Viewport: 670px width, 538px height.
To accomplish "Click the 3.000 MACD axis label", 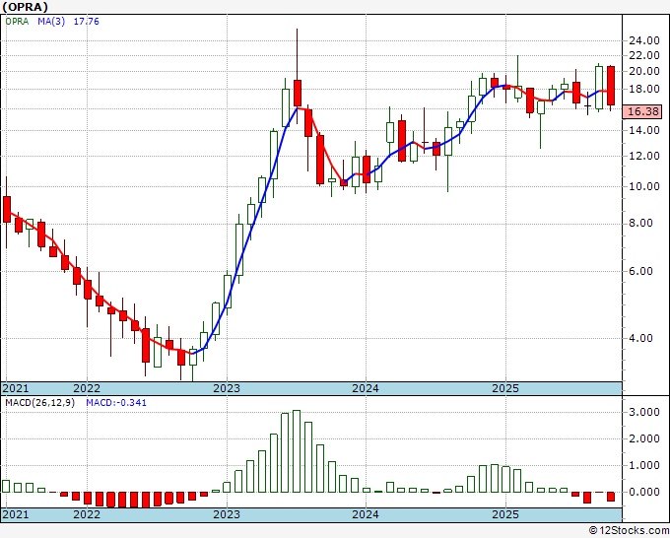I will (x=644, y=413).
